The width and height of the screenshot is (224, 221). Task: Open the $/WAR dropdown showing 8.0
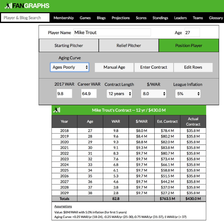click(x=154, y=94)
